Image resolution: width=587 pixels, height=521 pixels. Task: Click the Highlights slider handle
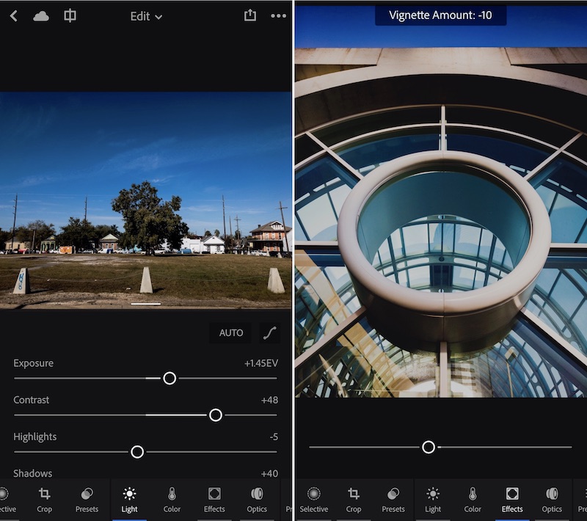[x=137, y=451]
